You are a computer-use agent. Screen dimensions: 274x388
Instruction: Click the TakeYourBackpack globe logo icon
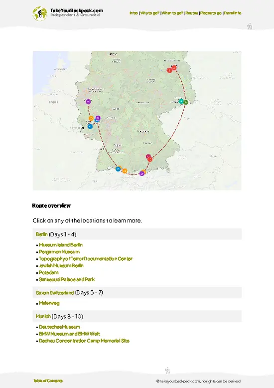(x=39, y=13)
